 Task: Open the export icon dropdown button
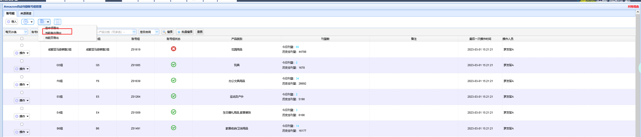(44, 22)
